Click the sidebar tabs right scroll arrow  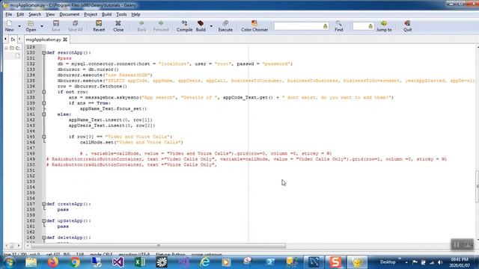[x=19, y=40]
